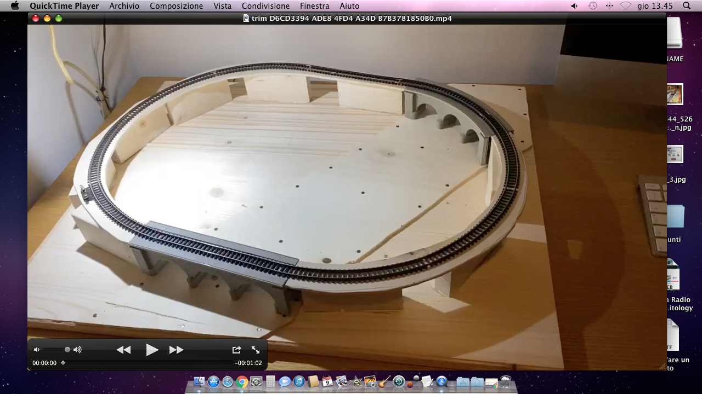Open TextEdit from the Dock
This screenshot has width=702, height=394.
[x=427, y=381]
